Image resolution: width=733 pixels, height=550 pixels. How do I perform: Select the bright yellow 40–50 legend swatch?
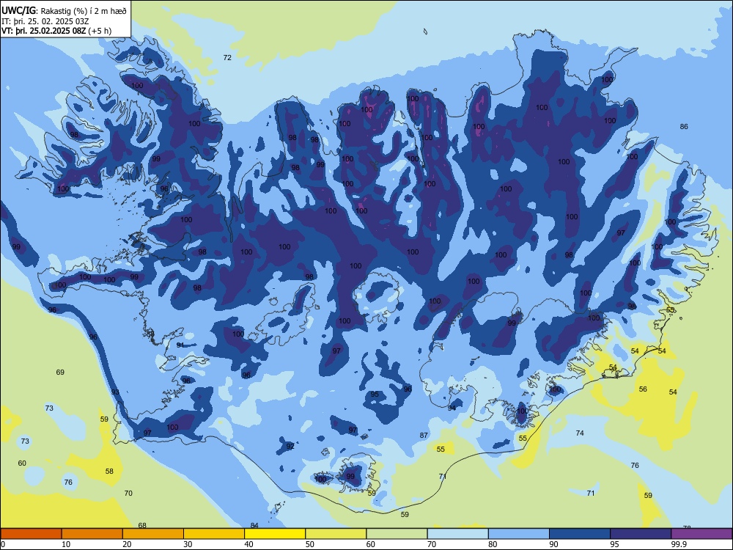[x=275, y=534]
